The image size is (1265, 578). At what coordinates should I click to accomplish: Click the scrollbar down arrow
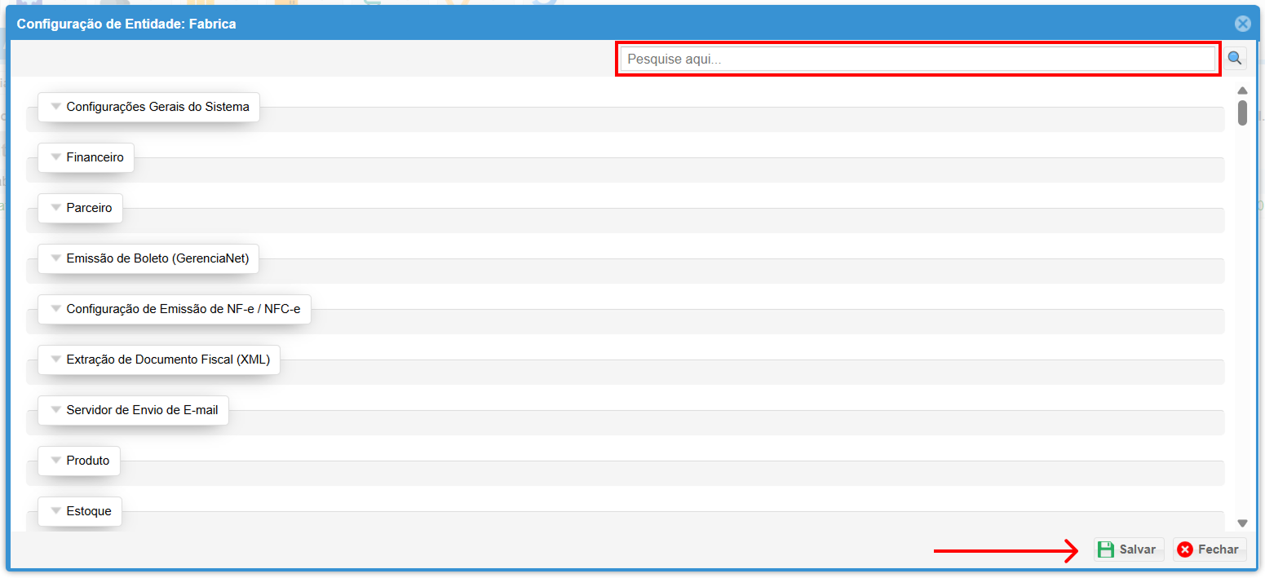1242,523
